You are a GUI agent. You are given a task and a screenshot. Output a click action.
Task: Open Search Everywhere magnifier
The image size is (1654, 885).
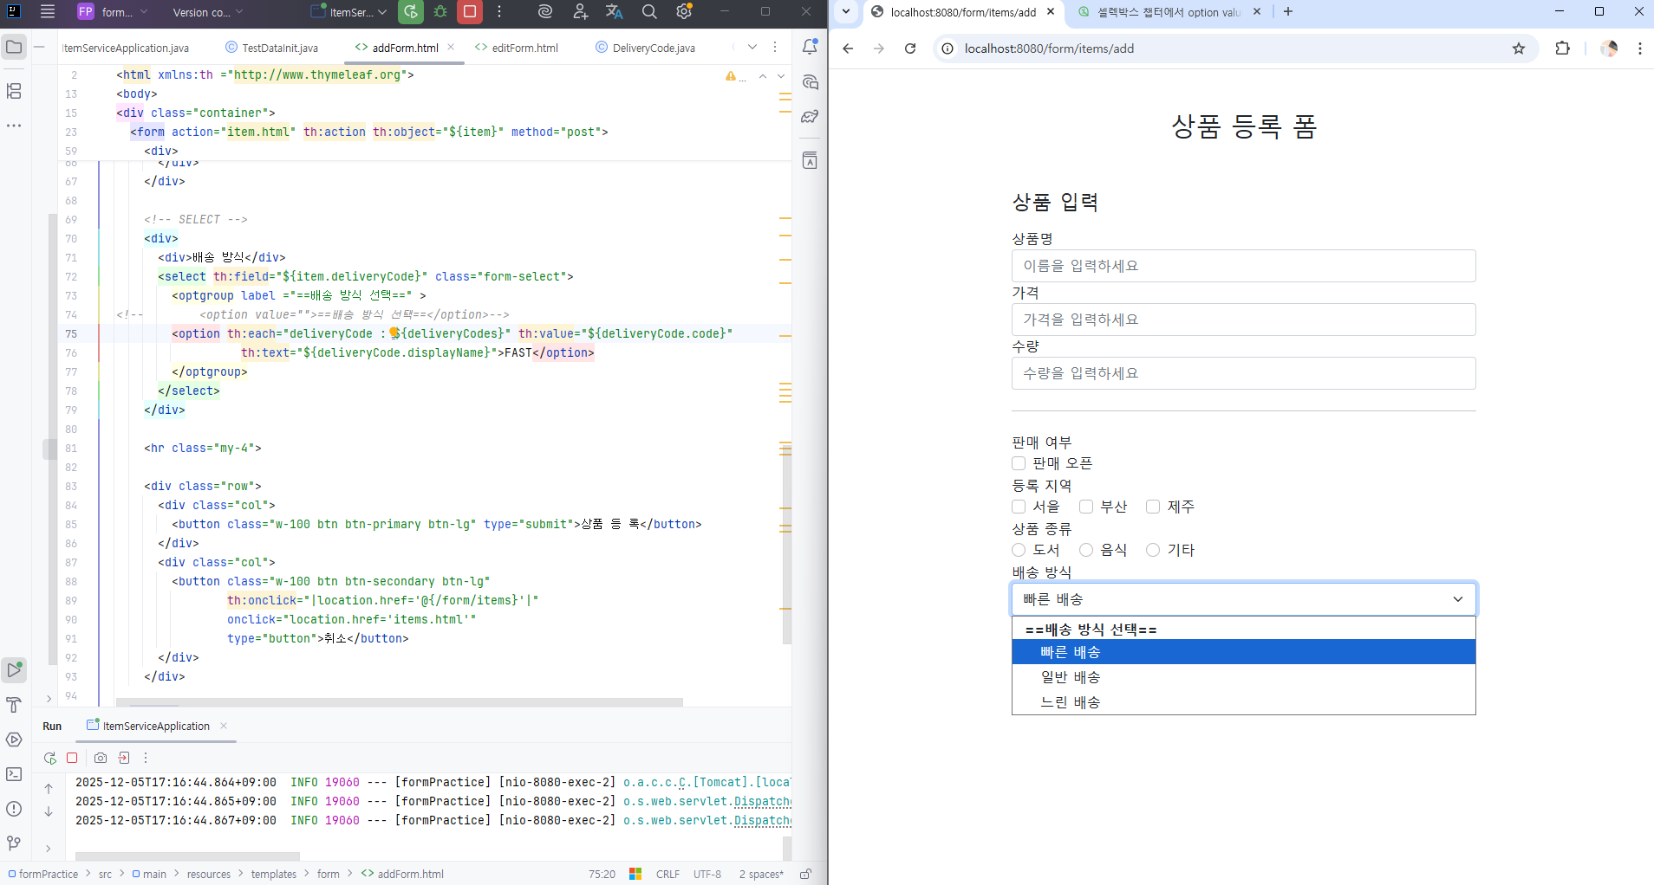click(x=649, y=12)
